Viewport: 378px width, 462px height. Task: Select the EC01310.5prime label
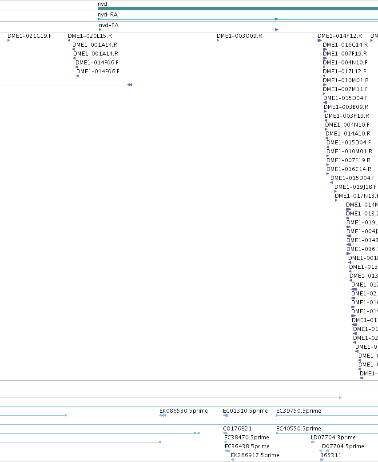245,411
